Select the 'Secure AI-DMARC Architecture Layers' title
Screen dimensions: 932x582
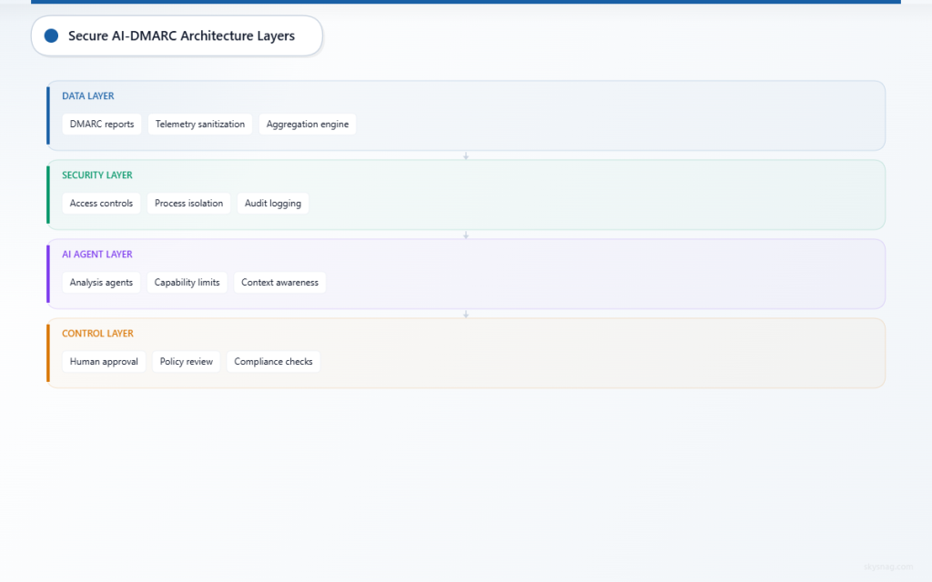181,35
